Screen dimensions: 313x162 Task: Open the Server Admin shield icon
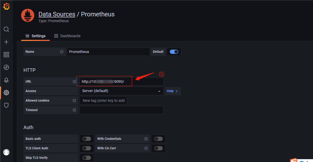(x=6, y=105)
